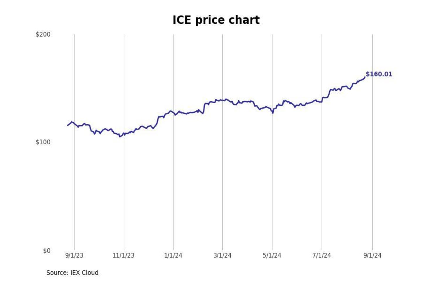422x281 pixels.
Task: Click the $160.01 latest price label
Action: click(379, 74)
